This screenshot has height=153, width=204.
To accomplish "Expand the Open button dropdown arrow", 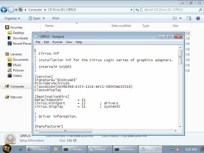I will pos(44,18).
